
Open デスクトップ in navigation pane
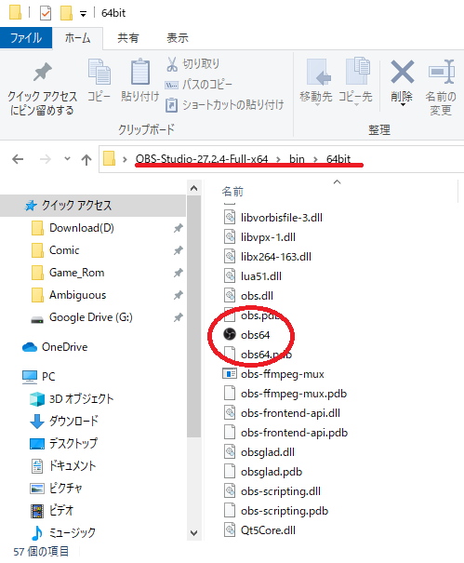63,444
